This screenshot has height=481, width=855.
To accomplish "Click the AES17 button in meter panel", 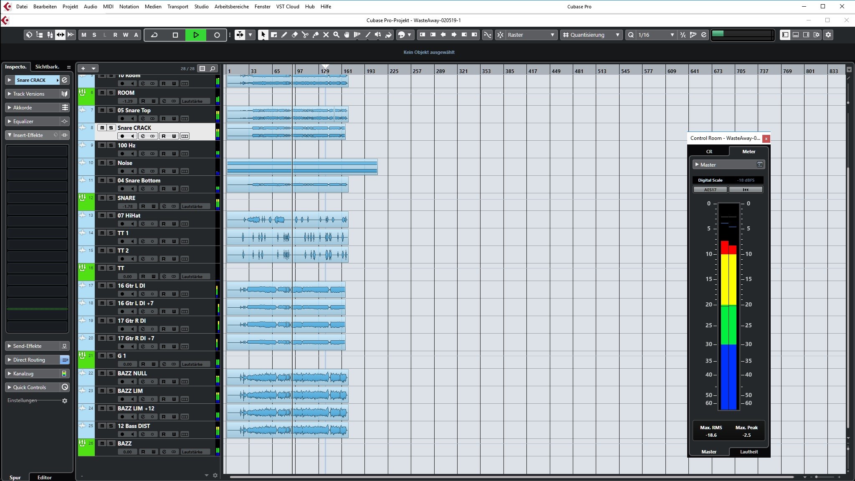I will (x=710, y=190).
